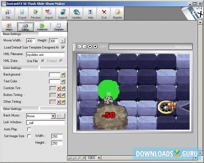Image resolution: width=204 pixels, height=163 pixels.
Task: Go to previous slide in preview
Action: click(79, 47)
